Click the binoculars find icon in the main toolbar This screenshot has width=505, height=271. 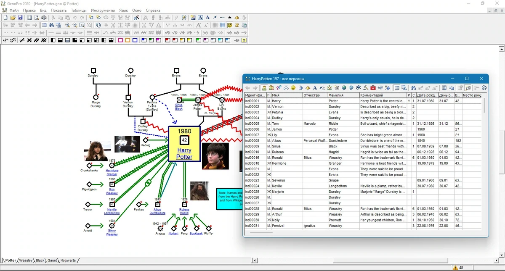click(51, 25)
